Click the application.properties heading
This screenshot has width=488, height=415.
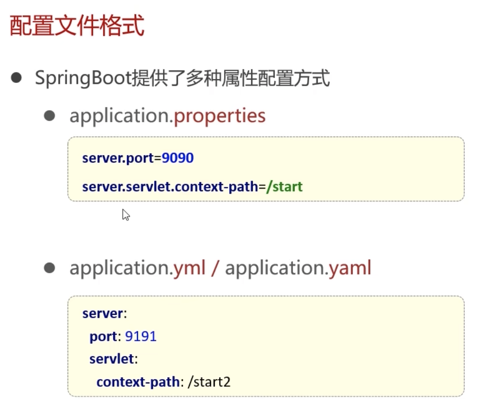click(167, 116)
